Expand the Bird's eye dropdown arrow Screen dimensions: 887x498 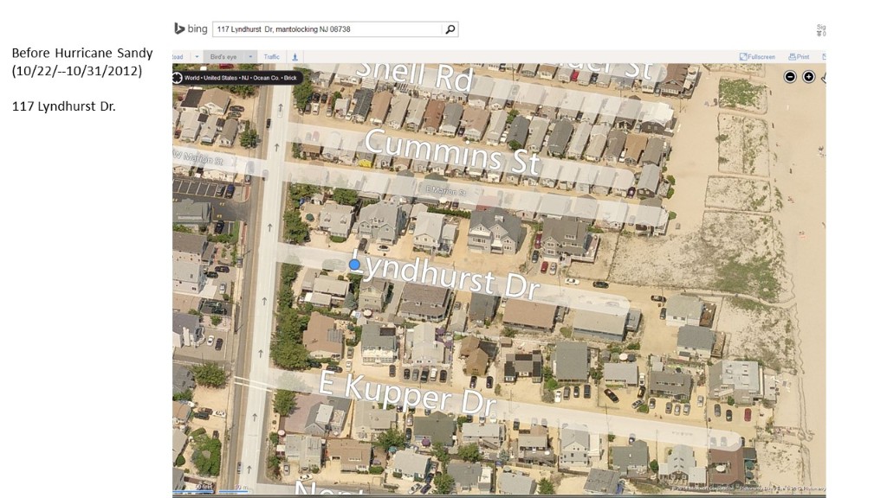click(250, 57)
